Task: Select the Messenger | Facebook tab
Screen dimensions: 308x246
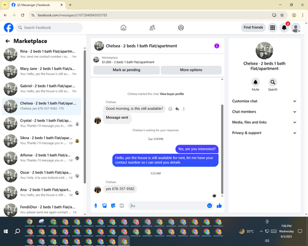Action: click(x=37, y=5)
